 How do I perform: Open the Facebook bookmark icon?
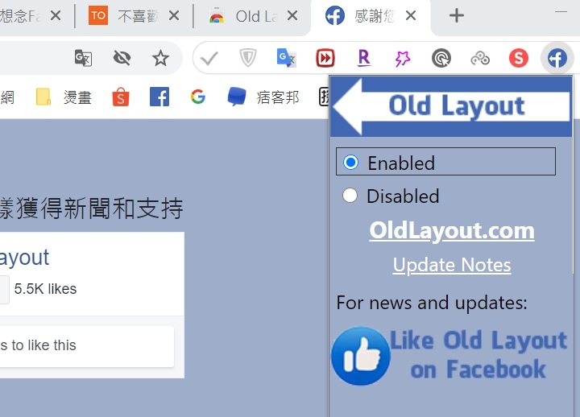pos(159,97)
